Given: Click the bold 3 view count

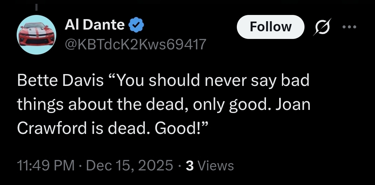Looking at the screenshot, I should coord(190,166).
